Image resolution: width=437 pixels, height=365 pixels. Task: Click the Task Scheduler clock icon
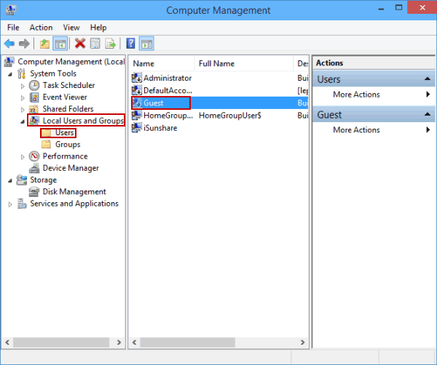pyautogui.click(x=34, y=85)
